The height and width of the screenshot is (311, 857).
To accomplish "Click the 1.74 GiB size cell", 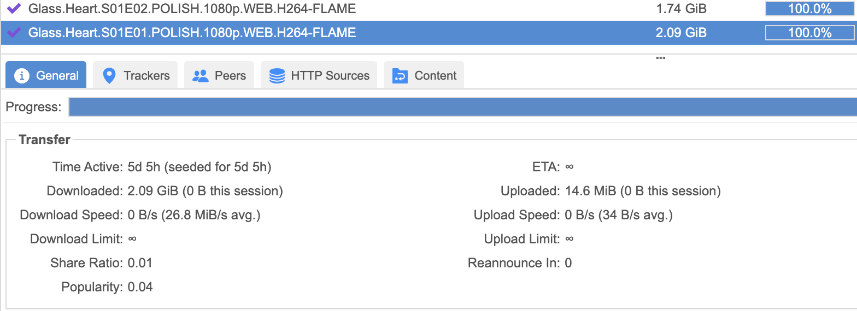I will point(681,9).
